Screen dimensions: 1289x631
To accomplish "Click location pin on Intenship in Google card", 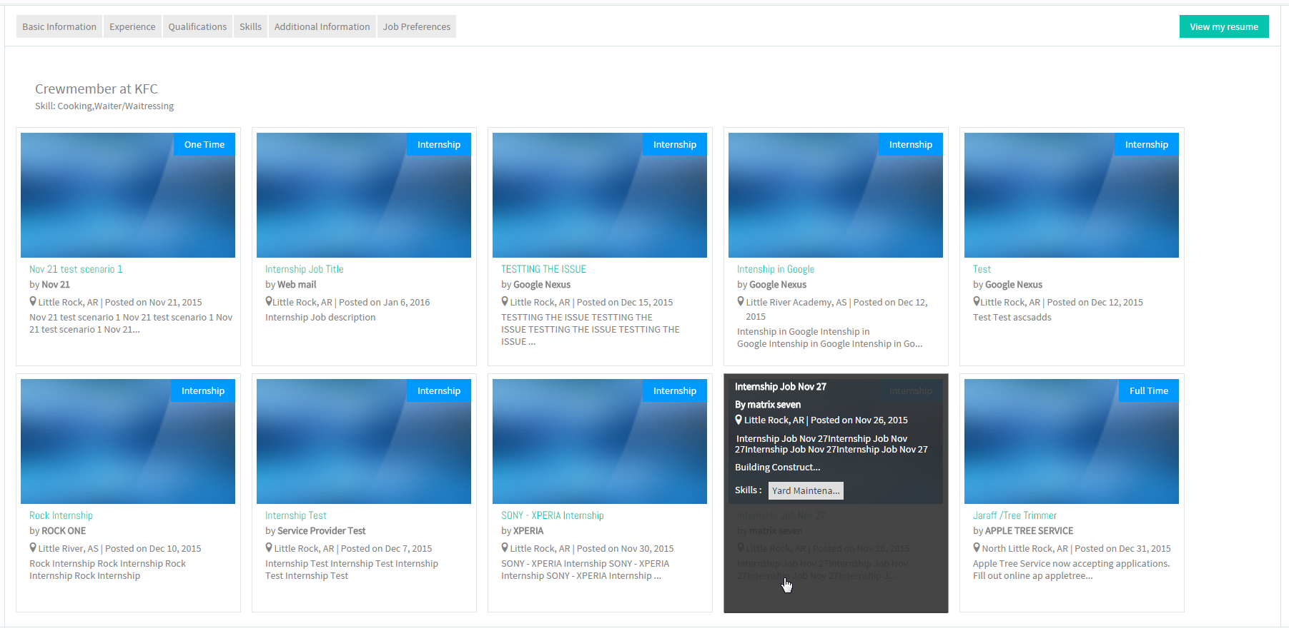I will click(741, 301).
